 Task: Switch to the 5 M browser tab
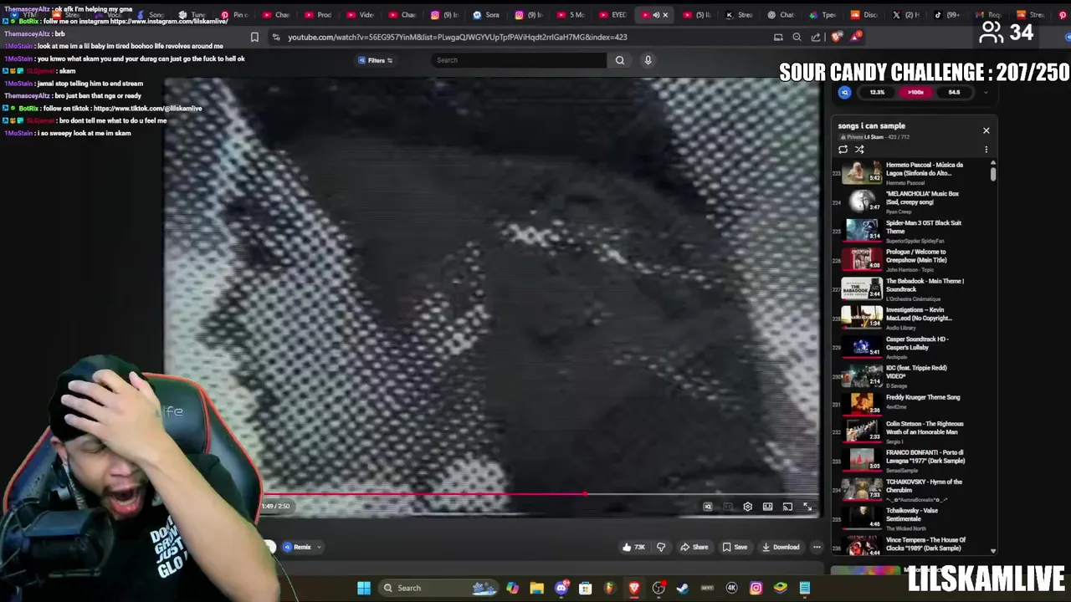(571, 15)
